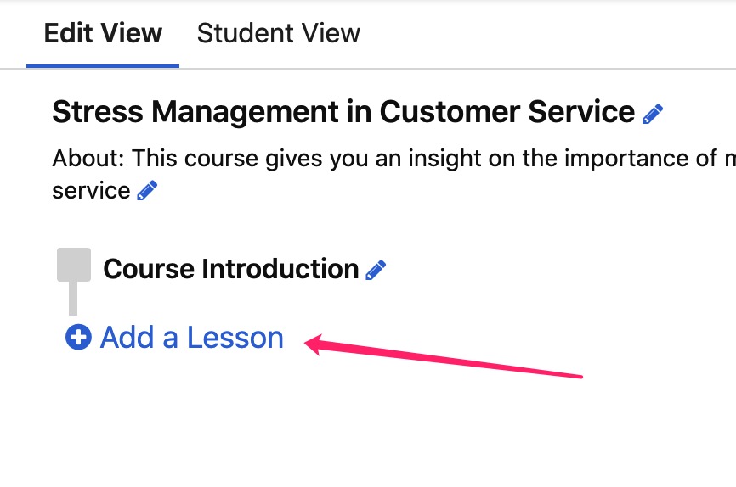The image size is (736, 487).
Task: Rename Course Introduction using its pencil icon
Action: 376,270
